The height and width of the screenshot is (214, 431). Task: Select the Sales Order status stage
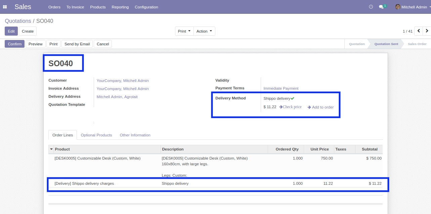417,44
